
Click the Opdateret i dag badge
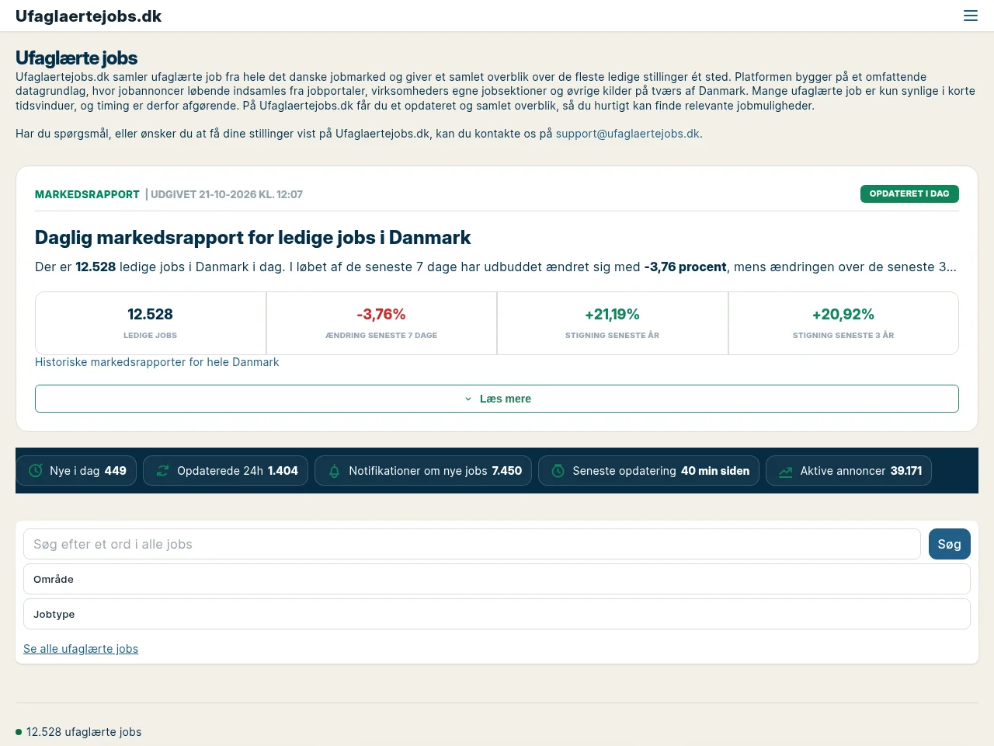909,193
